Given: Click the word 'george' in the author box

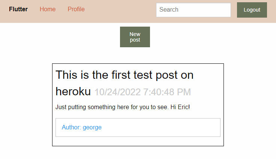Looking at the screenshot, I should click(x=92, y=127).
